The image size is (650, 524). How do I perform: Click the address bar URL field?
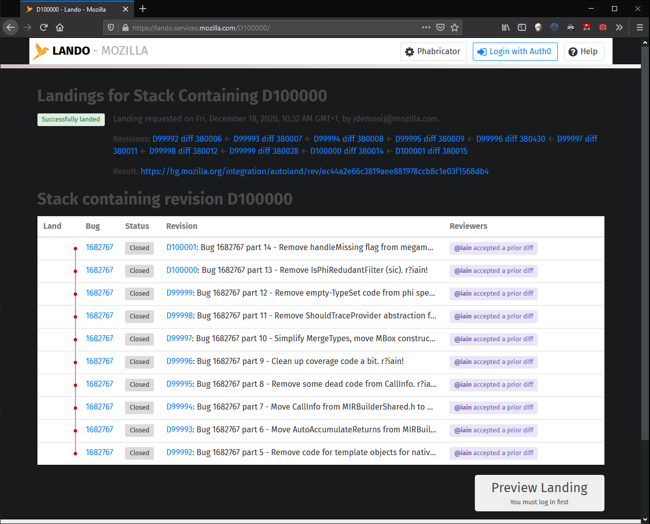click(278, 27)
